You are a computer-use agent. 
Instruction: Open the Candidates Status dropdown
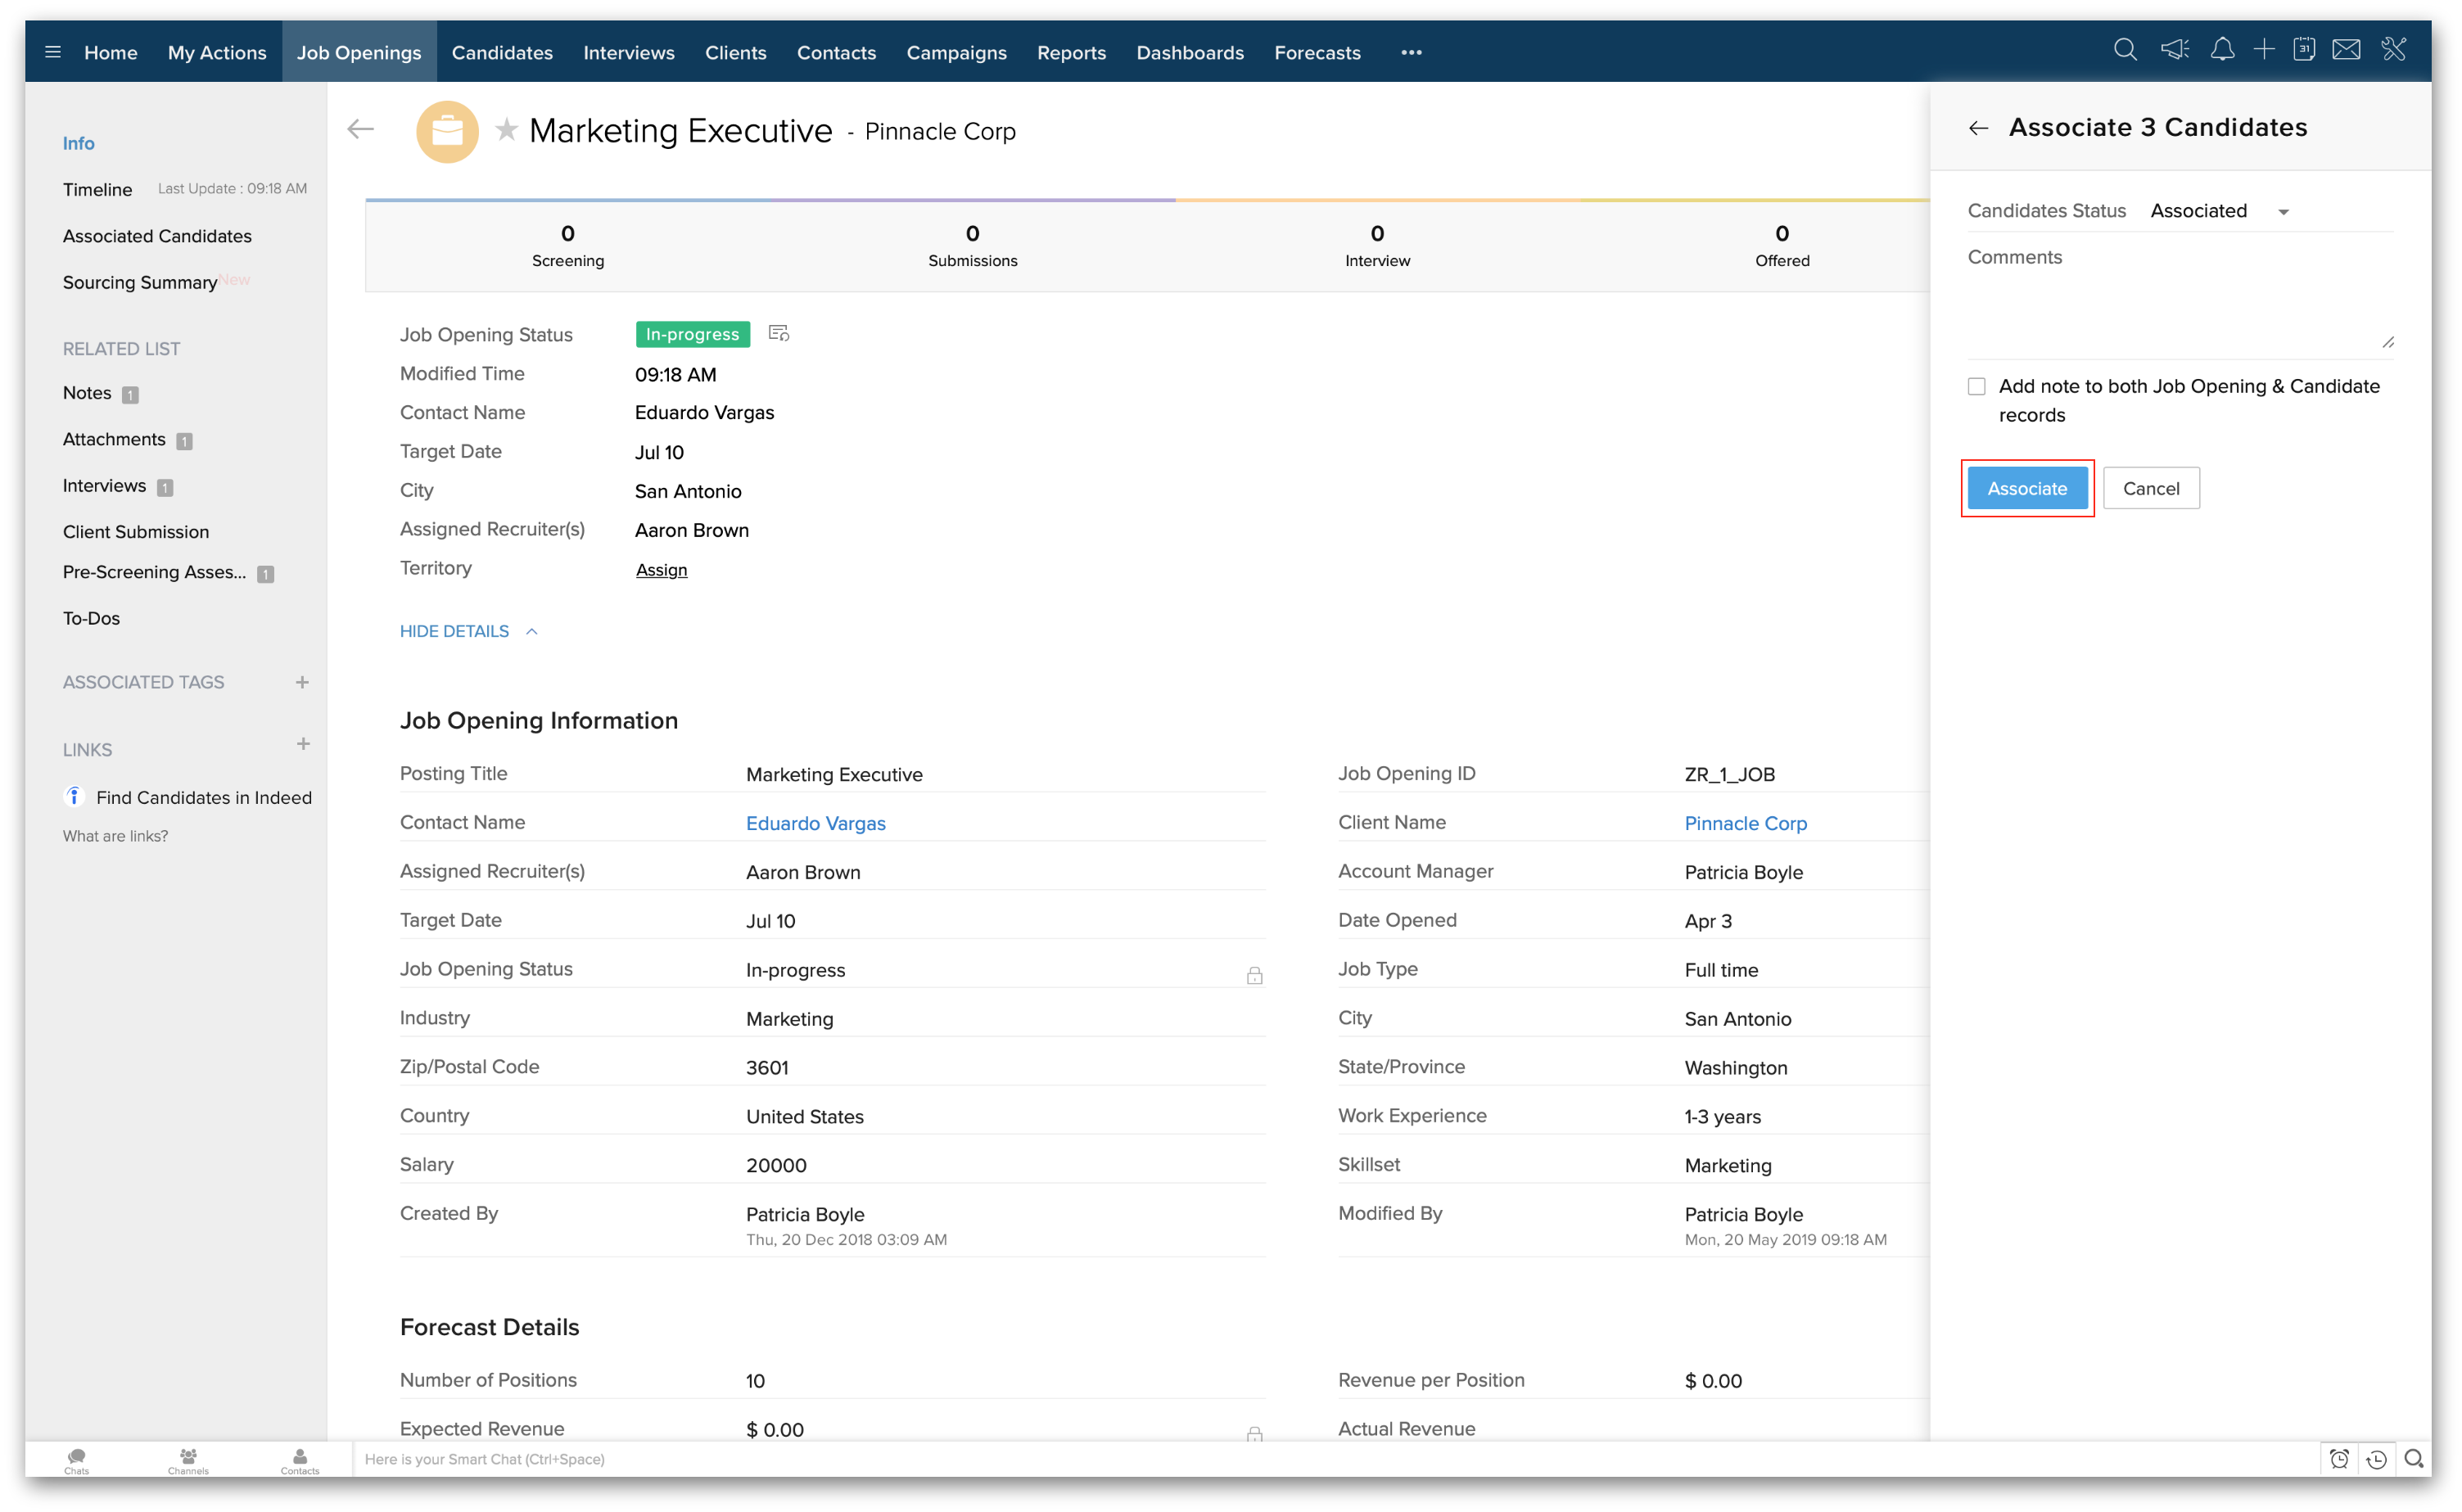point(2220,211)
